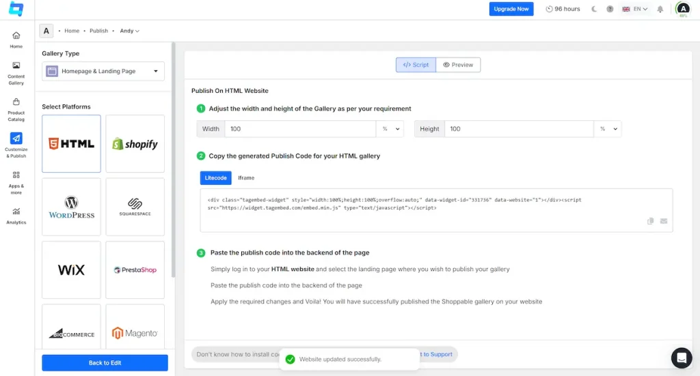700x376 pixels.
Task: Open Content Gallery in sidebar
Action: point(16,73)
